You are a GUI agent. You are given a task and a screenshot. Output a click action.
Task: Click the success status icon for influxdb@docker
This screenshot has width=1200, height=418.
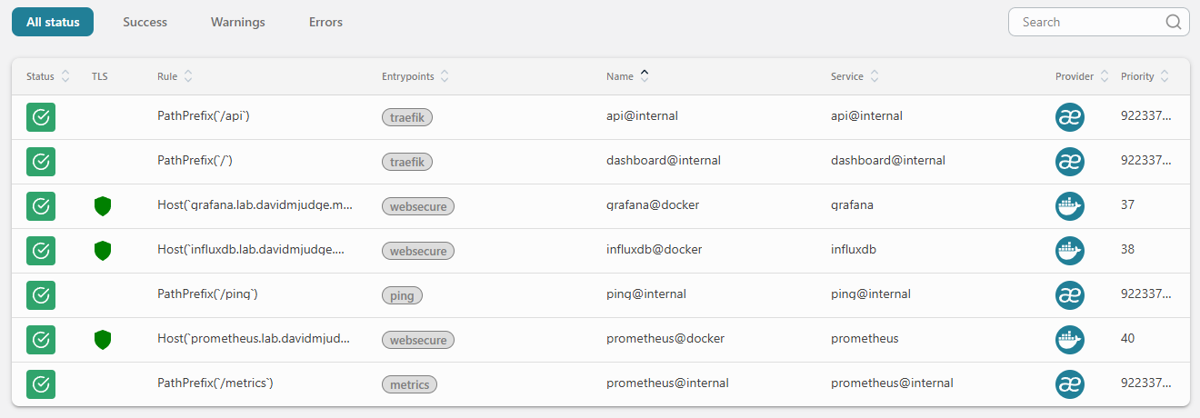tap(41, 251)
